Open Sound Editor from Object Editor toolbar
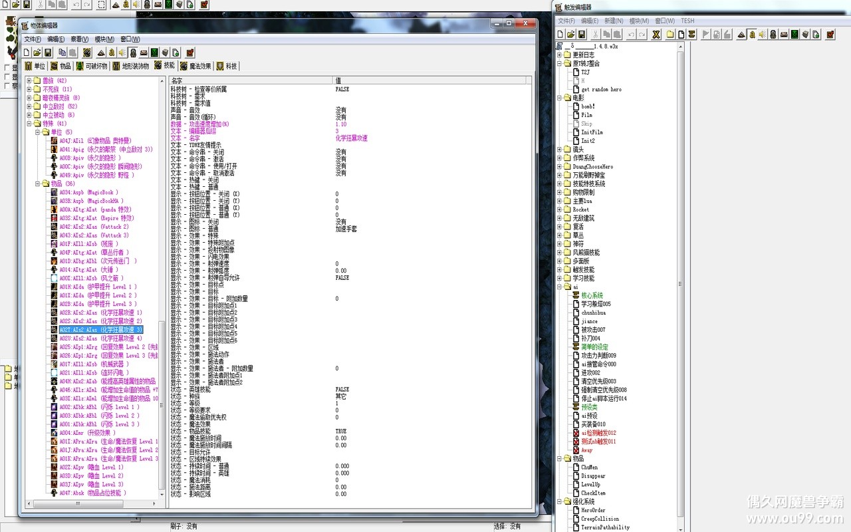 tap(122, 53)
